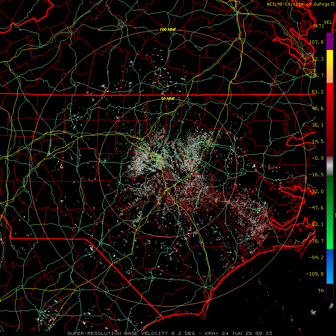Image resolution: width=336 pixels, height=336 pixels.
Task: Pick the gray segment of the color bar
Action: click(x=330, y=166)
